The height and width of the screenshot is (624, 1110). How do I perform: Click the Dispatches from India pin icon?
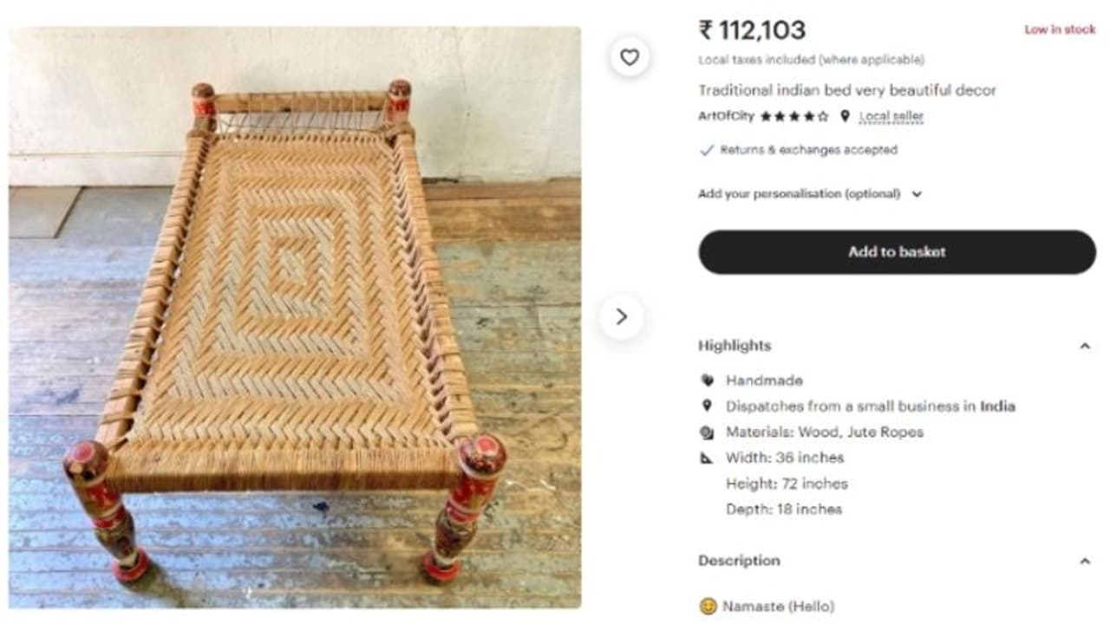(x=707, y=406)
